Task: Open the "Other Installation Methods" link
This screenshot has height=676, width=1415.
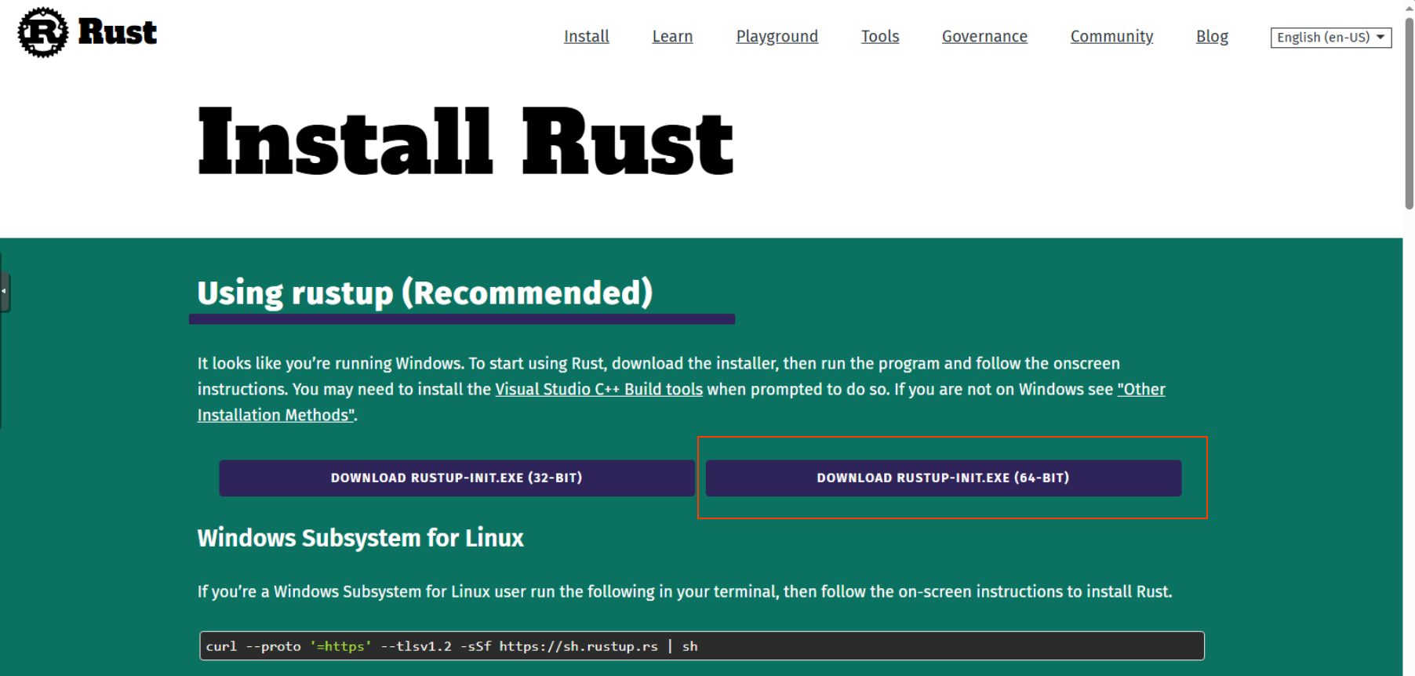Action: [x=1141, y=389]
